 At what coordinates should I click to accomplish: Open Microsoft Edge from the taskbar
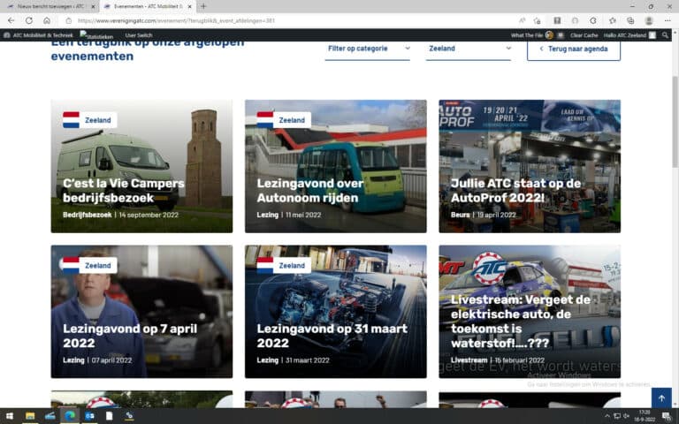[70, 416]
